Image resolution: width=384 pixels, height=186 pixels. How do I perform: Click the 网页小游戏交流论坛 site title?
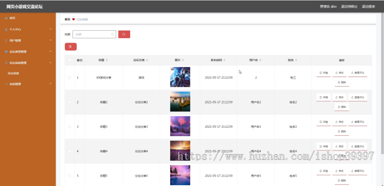point(24,7)
